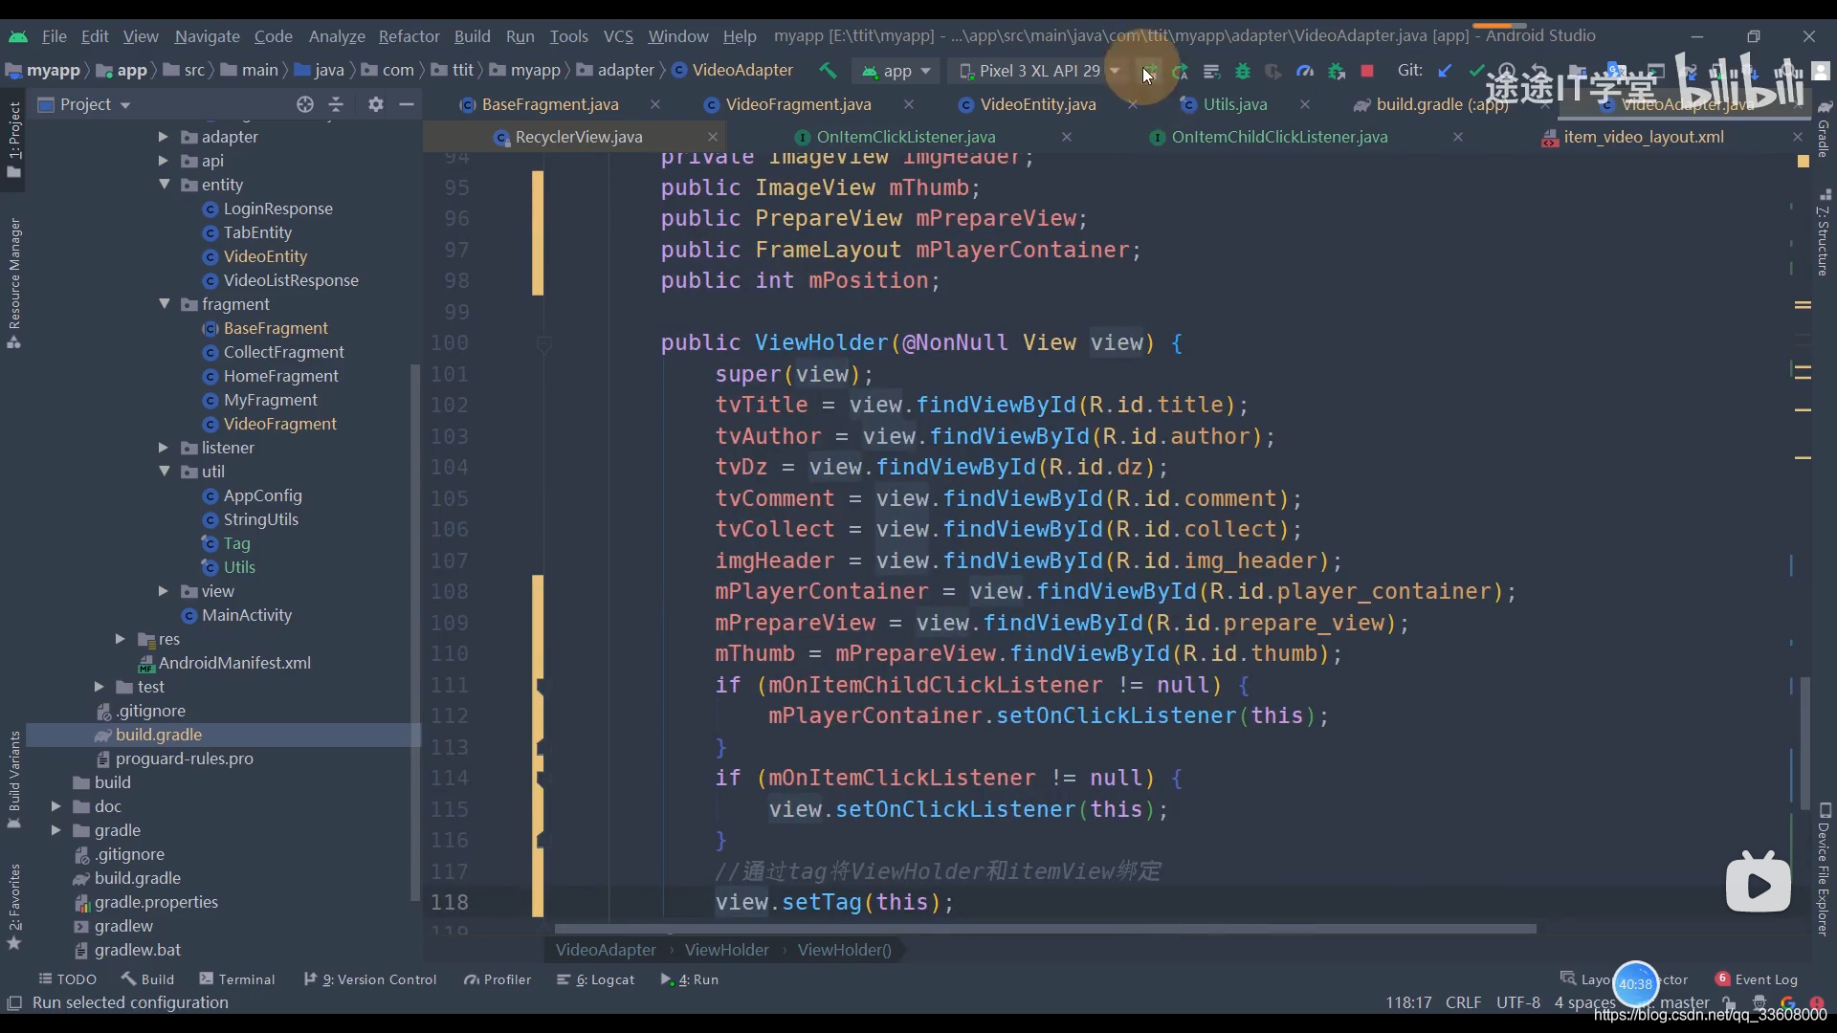
Task: Open the Terminal tool window
Action: pos(236,979)
